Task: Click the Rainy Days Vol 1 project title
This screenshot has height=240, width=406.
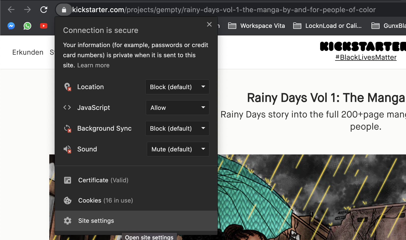Action: tap(326, 98)
